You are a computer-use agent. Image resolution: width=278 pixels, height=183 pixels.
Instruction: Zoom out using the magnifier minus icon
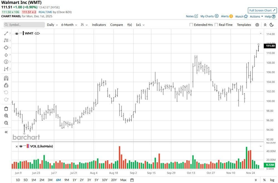pos(6,123)
